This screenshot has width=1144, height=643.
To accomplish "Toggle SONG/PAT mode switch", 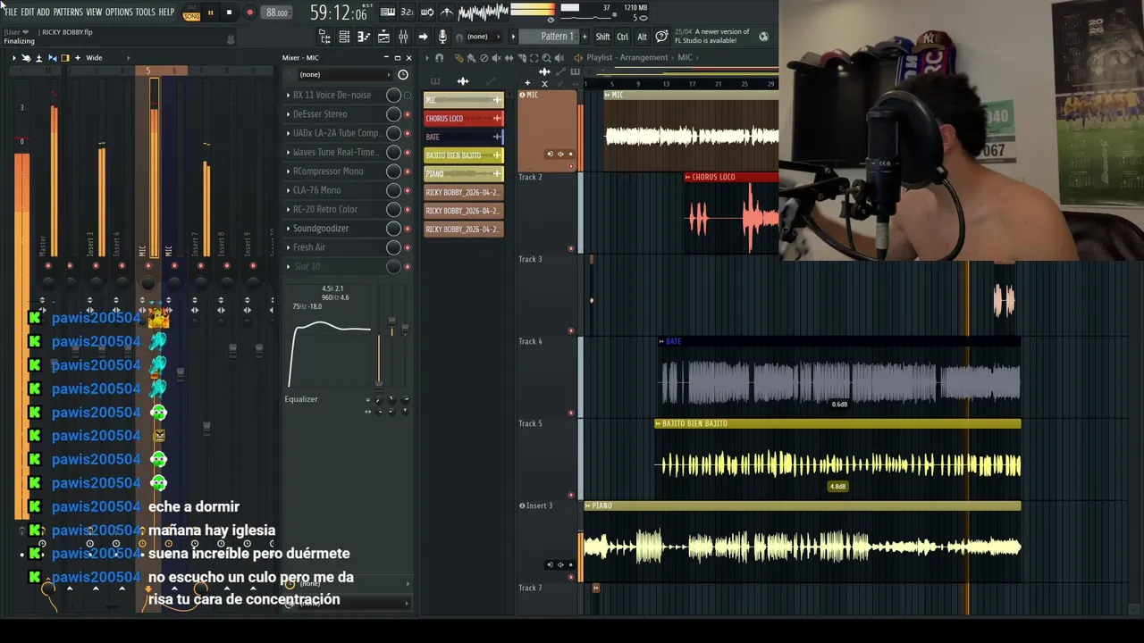I will coord(191,13).
